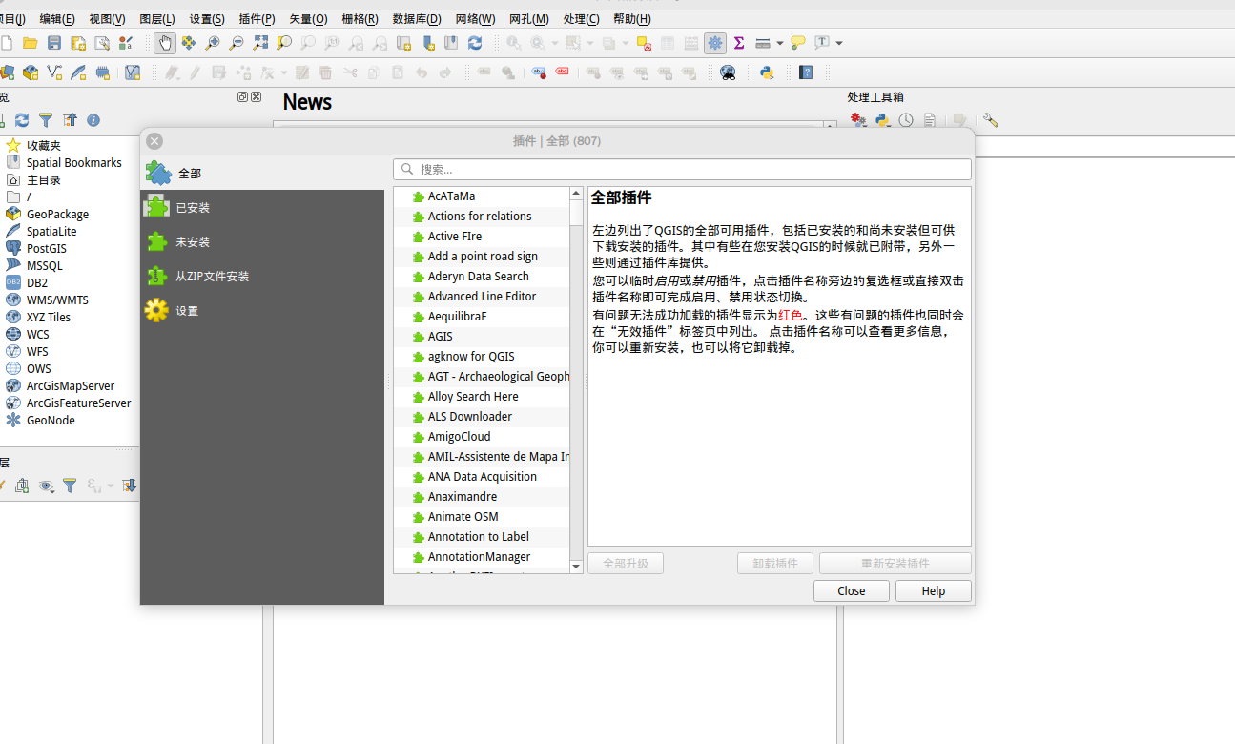Activate the Zoom In magnifier tool
The width and height of the screenshot is (1235, 744).
pos(212,43)
